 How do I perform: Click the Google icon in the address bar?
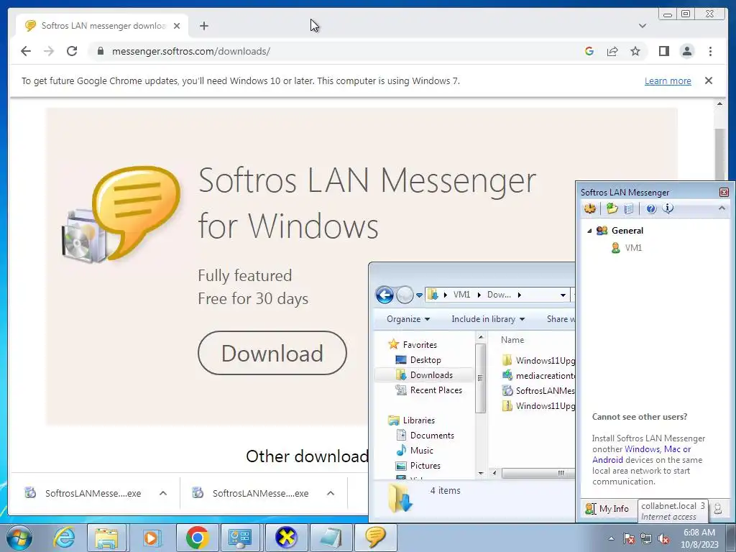(589, 51)
